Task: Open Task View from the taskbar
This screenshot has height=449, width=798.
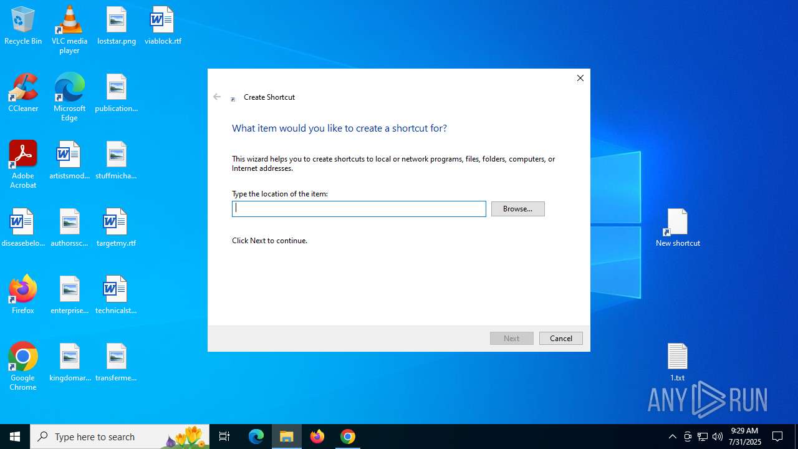Action: pos(224,437)
